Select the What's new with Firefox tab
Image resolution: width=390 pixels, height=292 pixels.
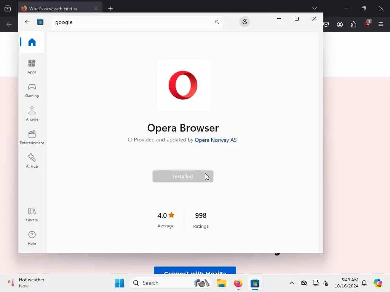tap(60, 8)
